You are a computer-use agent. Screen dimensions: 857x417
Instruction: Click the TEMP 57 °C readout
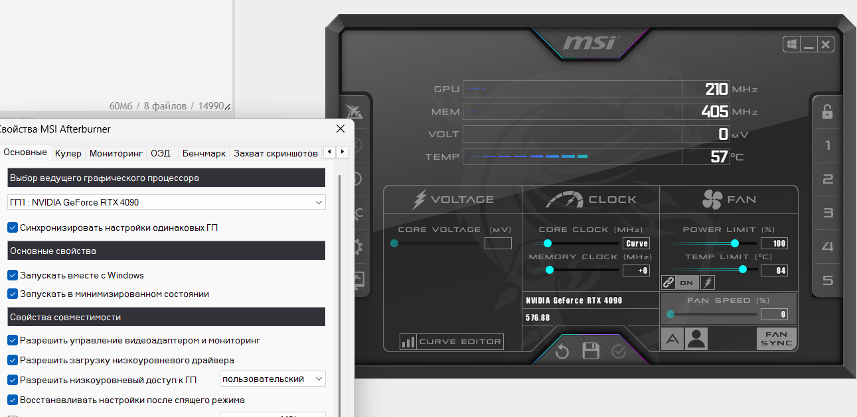pos(706,156)
